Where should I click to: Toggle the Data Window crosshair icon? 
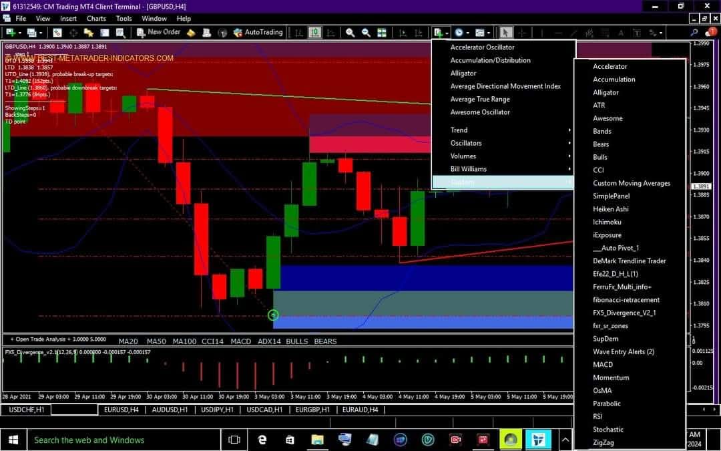pos(73,33)
